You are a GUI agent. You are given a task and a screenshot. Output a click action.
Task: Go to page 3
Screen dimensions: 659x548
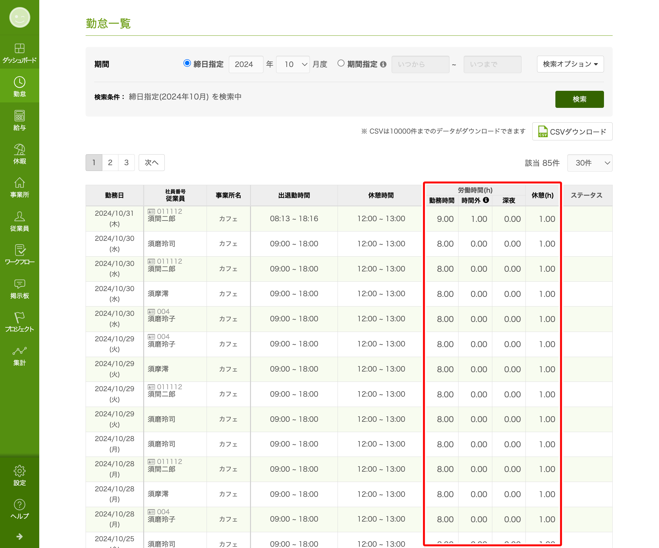coord(126,163)
